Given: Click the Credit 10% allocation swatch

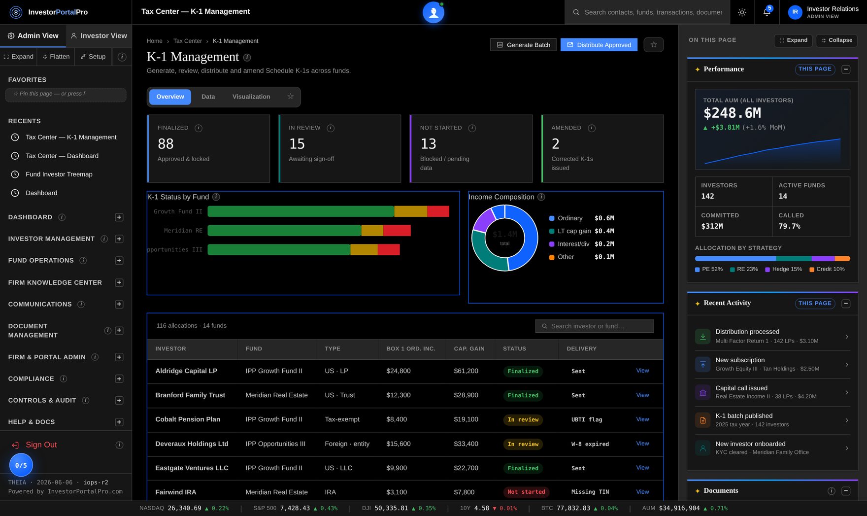Looking at the screenshot, I should [x=811, y=270].
